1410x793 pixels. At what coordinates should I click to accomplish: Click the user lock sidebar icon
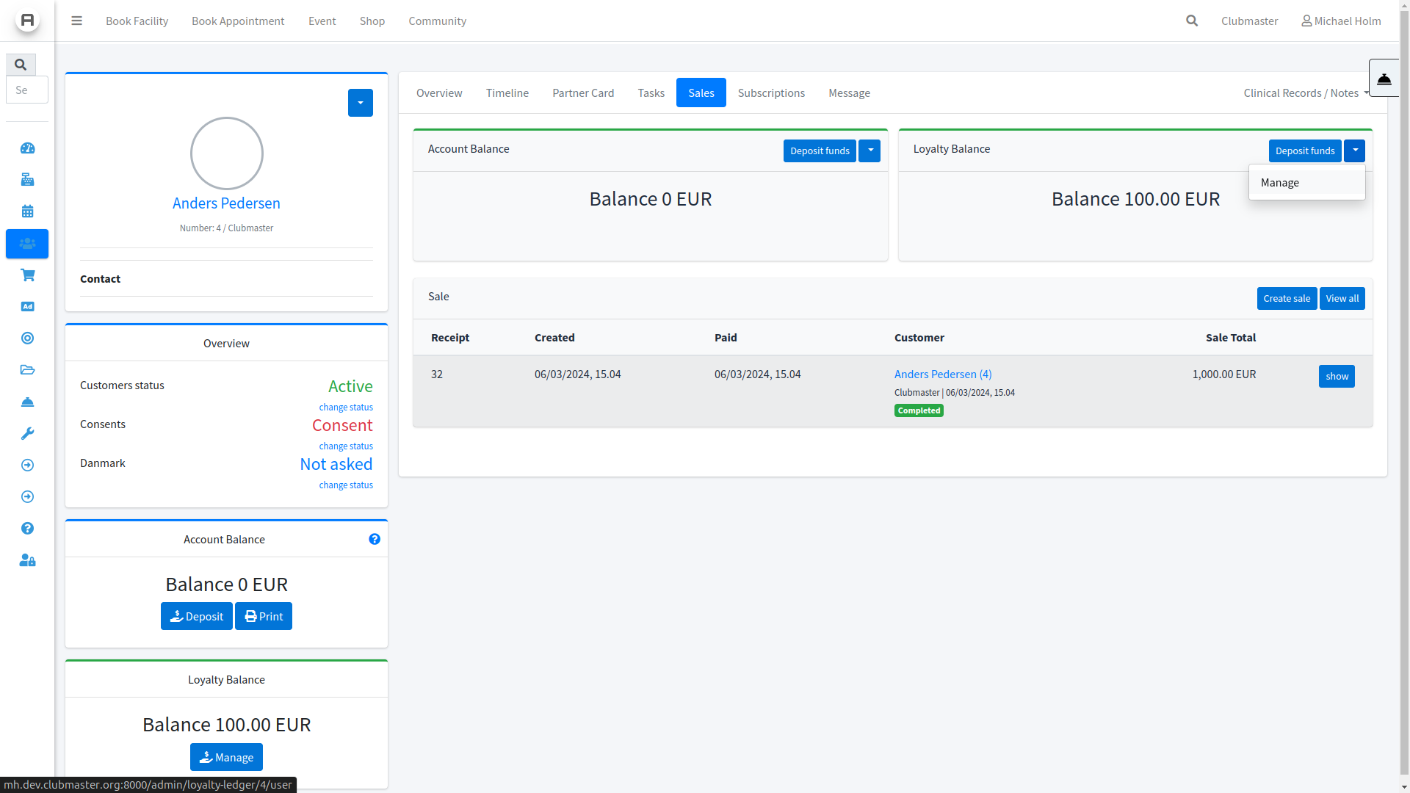point(27,561)
